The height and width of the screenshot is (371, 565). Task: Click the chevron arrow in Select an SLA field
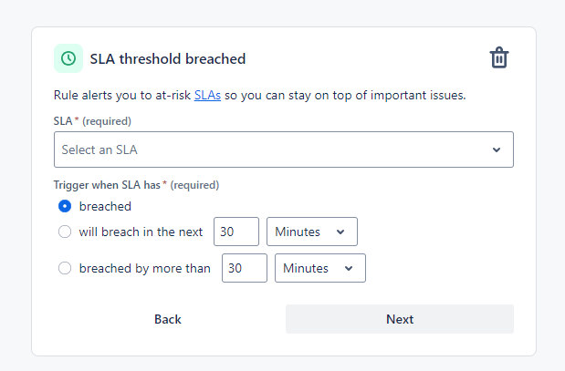[x=497, y=149]
